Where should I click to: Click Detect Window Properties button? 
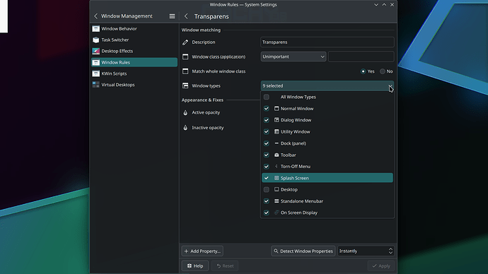(303, 251)
